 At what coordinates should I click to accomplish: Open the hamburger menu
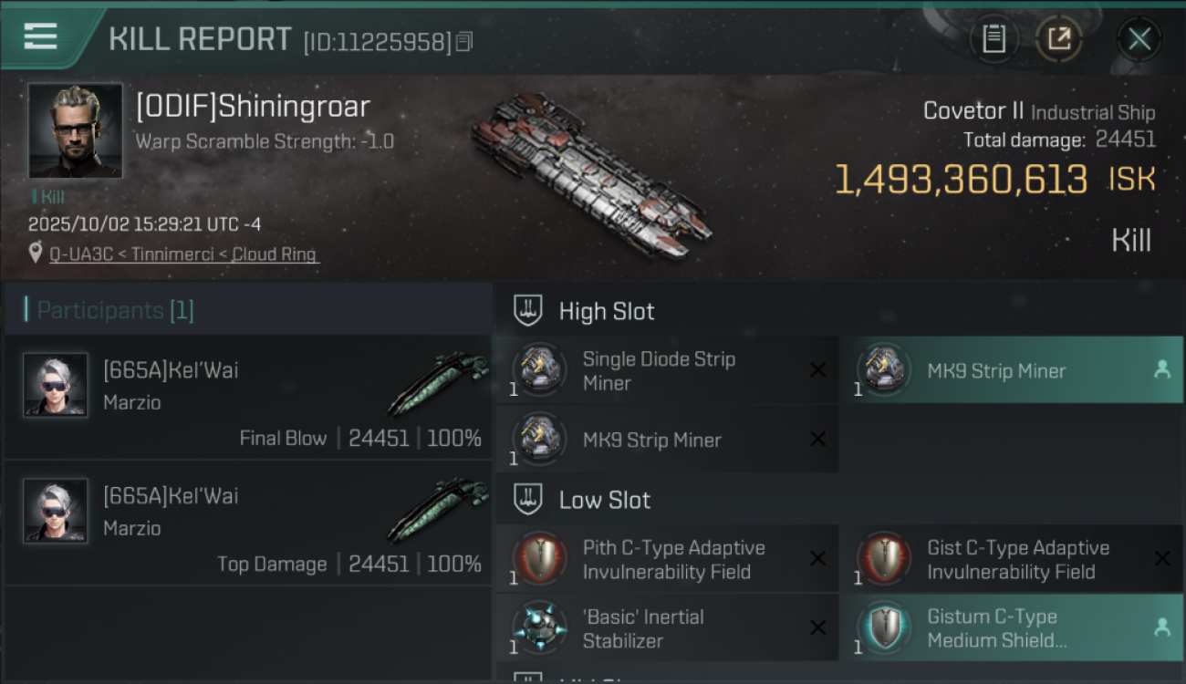pyautogui.click(x=40, y=36)
